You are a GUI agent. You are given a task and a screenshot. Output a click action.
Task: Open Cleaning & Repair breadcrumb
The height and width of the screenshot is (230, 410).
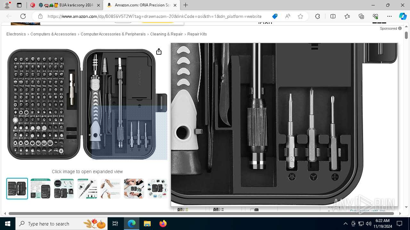[x=166, y=34]
